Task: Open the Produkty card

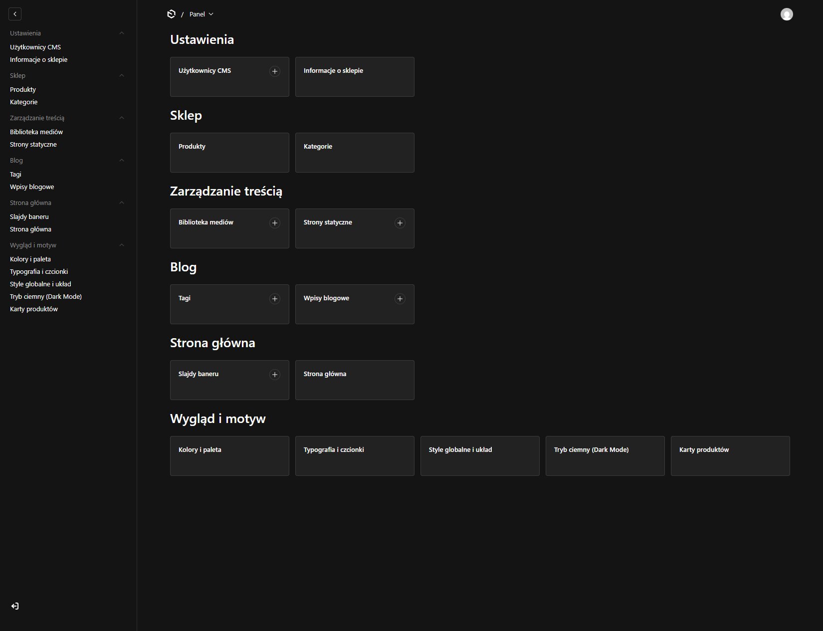Action: pyautogui.click(x=229, y=153)
